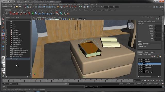Click the Translate X value field
The width and height of the screenshot is (165, 92).
(x=158, y=25)
